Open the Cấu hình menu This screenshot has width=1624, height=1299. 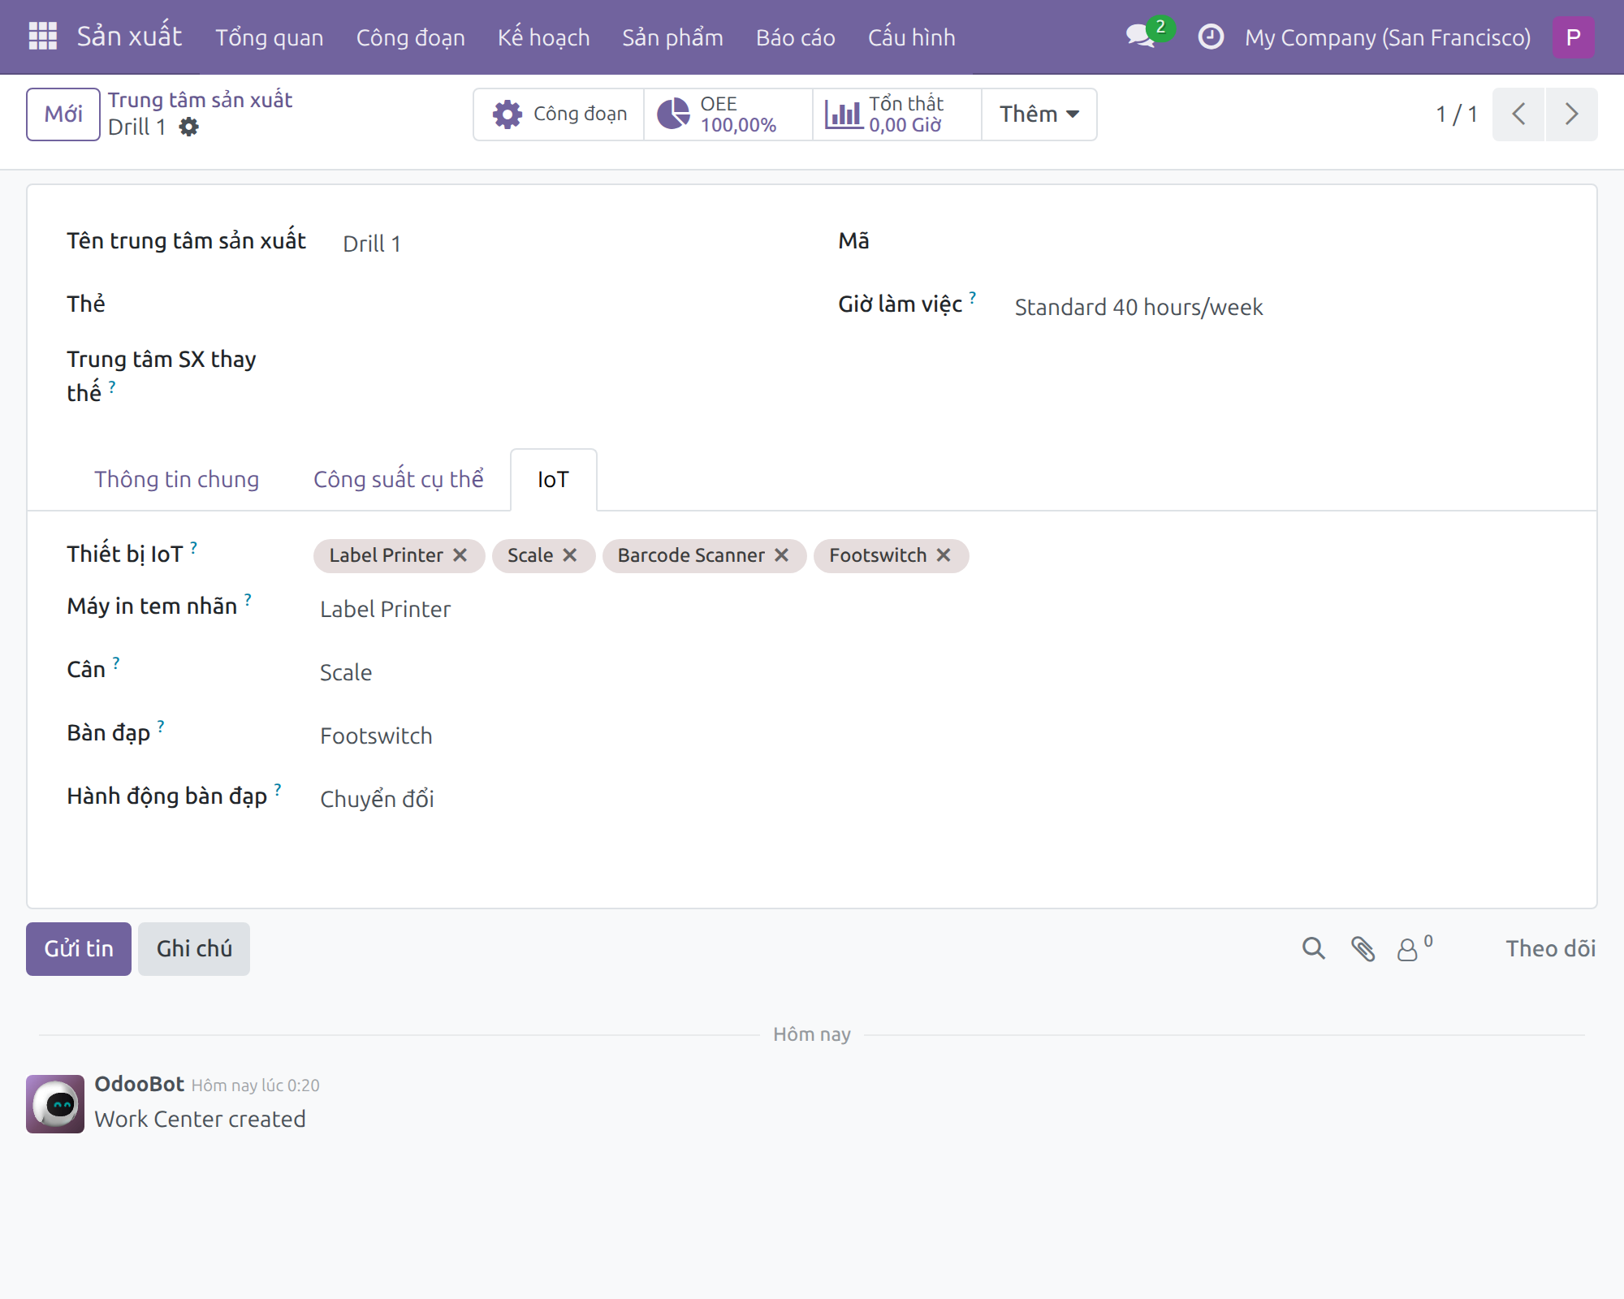[911, 37]
